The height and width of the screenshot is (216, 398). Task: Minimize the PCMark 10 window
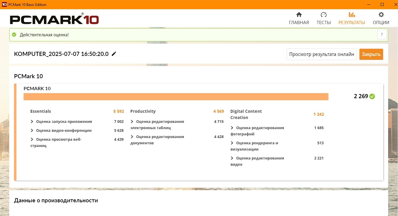click(368, 4)
